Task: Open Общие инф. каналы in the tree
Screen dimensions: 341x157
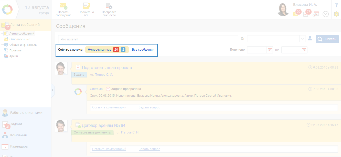Action: pos(23,45)
